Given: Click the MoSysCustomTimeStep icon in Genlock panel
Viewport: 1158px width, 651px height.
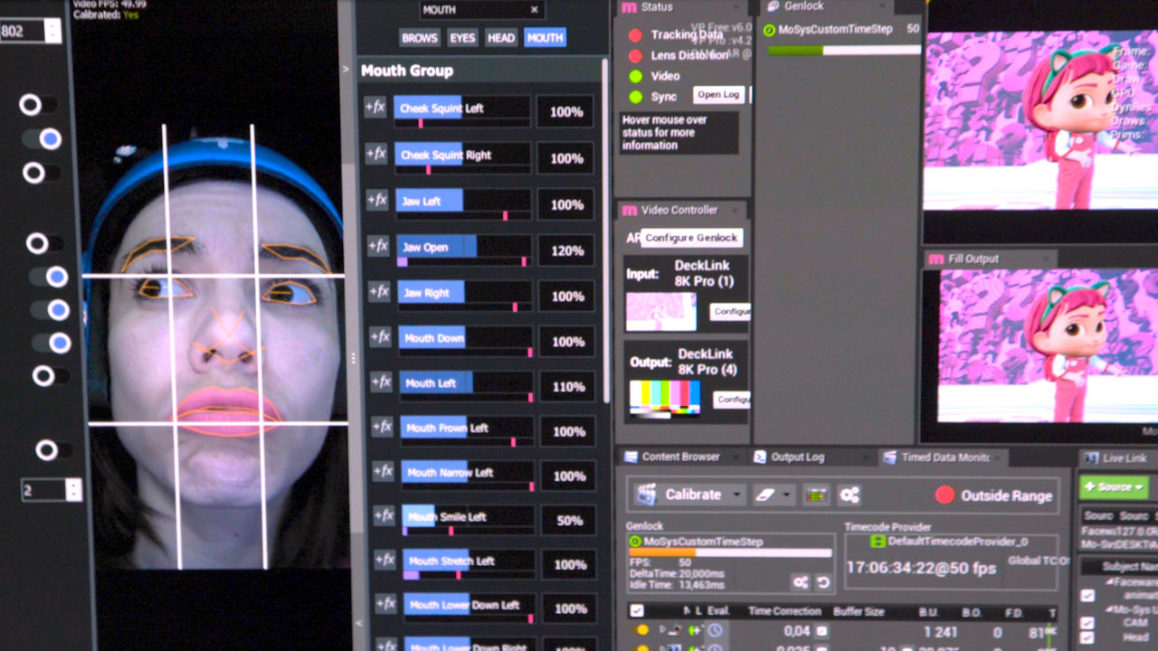Looking at the screenshot, I should tap(769, 30).
